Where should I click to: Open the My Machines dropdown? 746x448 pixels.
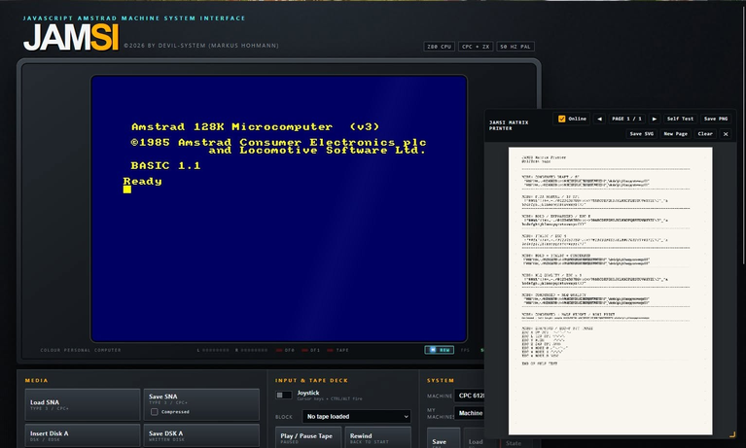click(x=470, y=413)
